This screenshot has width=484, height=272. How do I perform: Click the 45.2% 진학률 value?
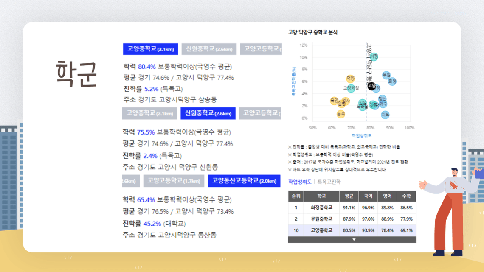[152, 224]
